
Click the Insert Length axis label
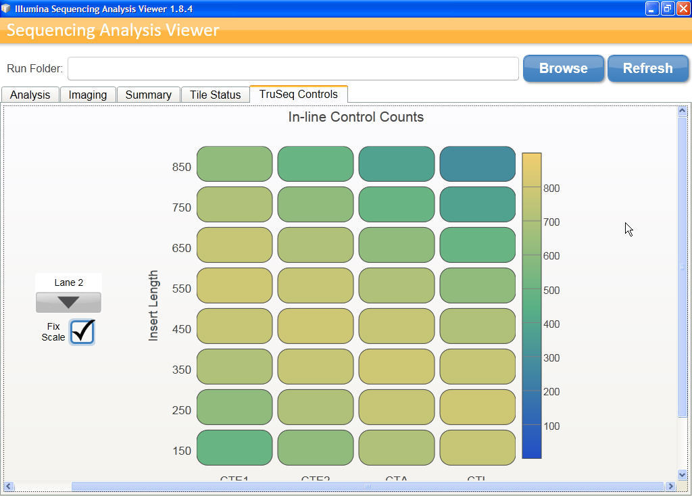click(153, 305)
